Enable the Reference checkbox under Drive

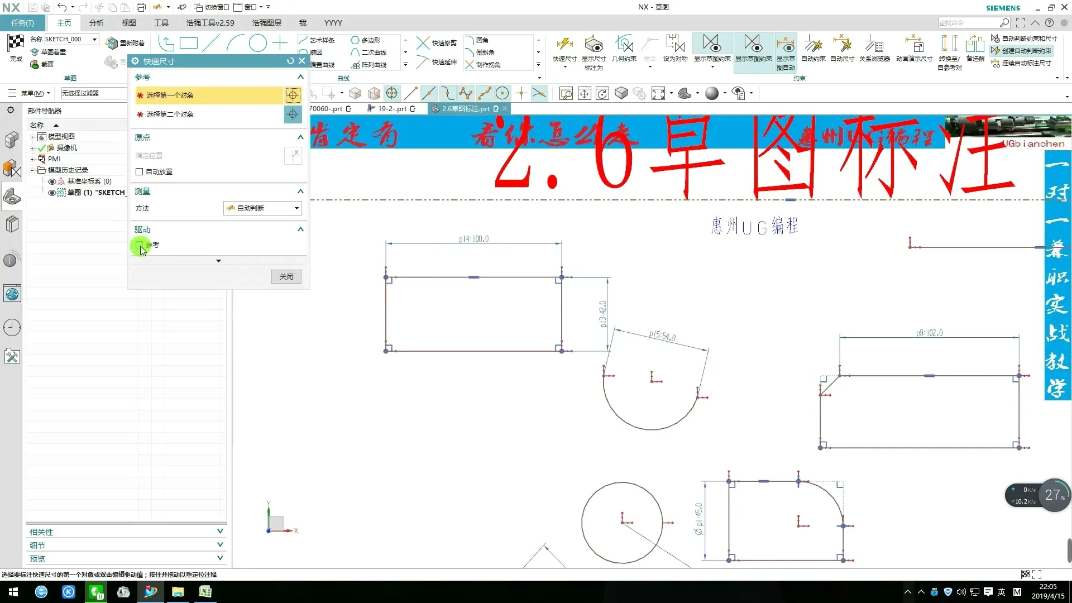coord(140,245)
